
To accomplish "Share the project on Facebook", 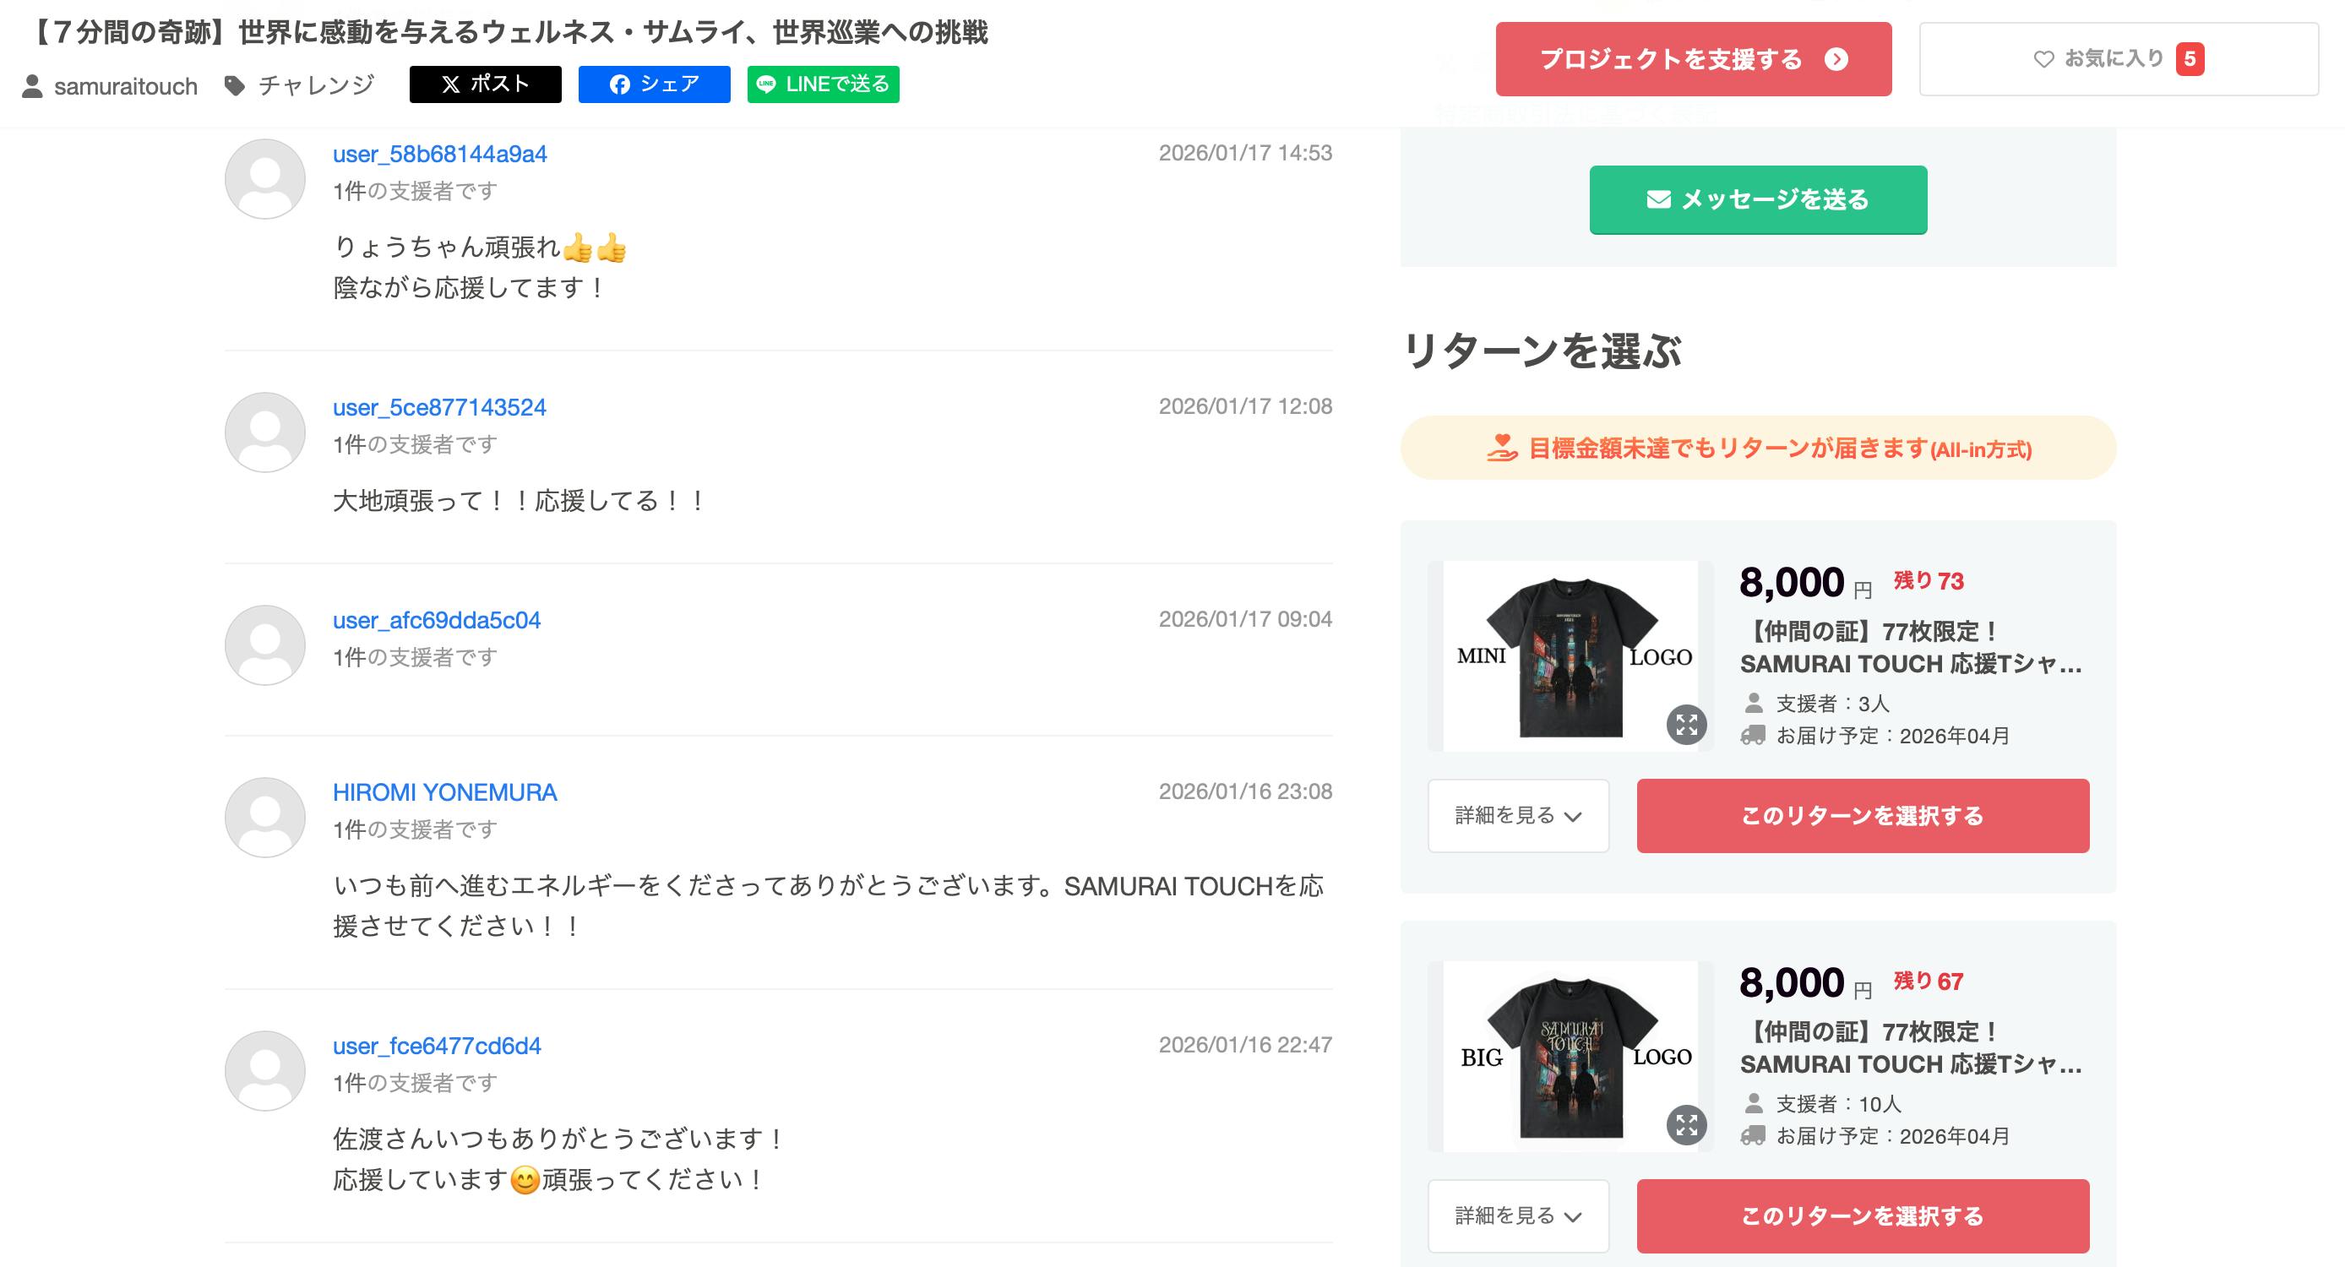I will point(654,84).
